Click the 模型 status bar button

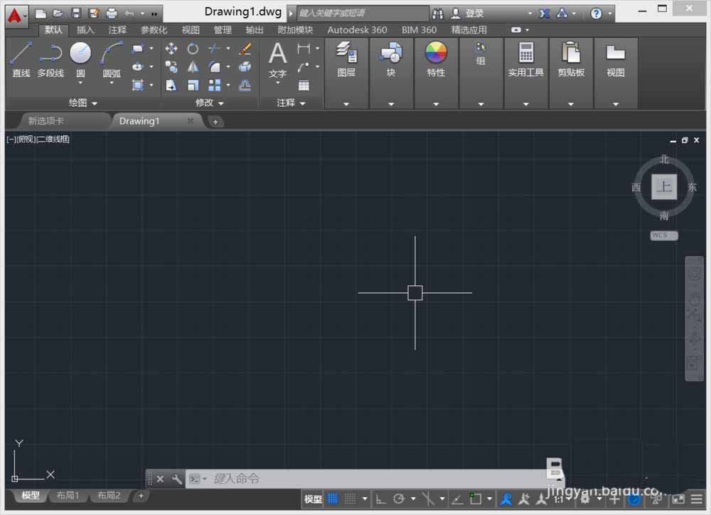312,499
